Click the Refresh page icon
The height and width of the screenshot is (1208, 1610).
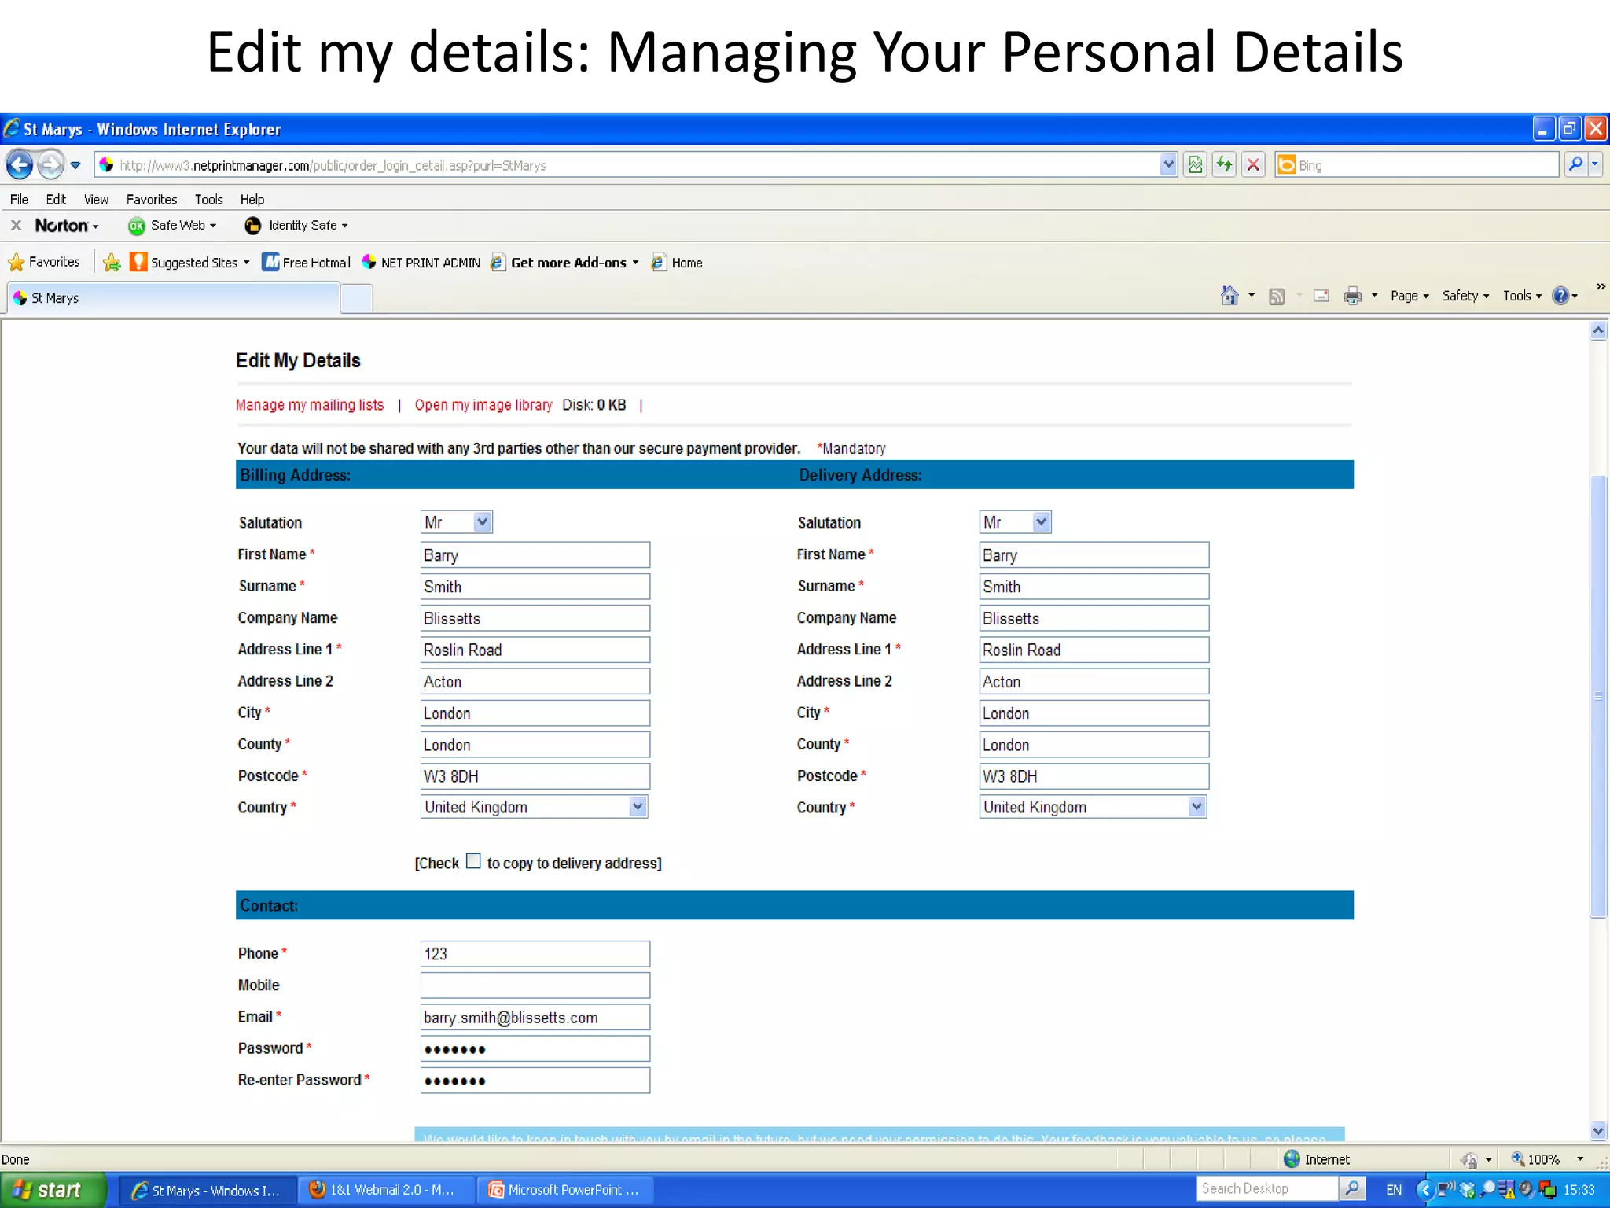click(1224, 165)
